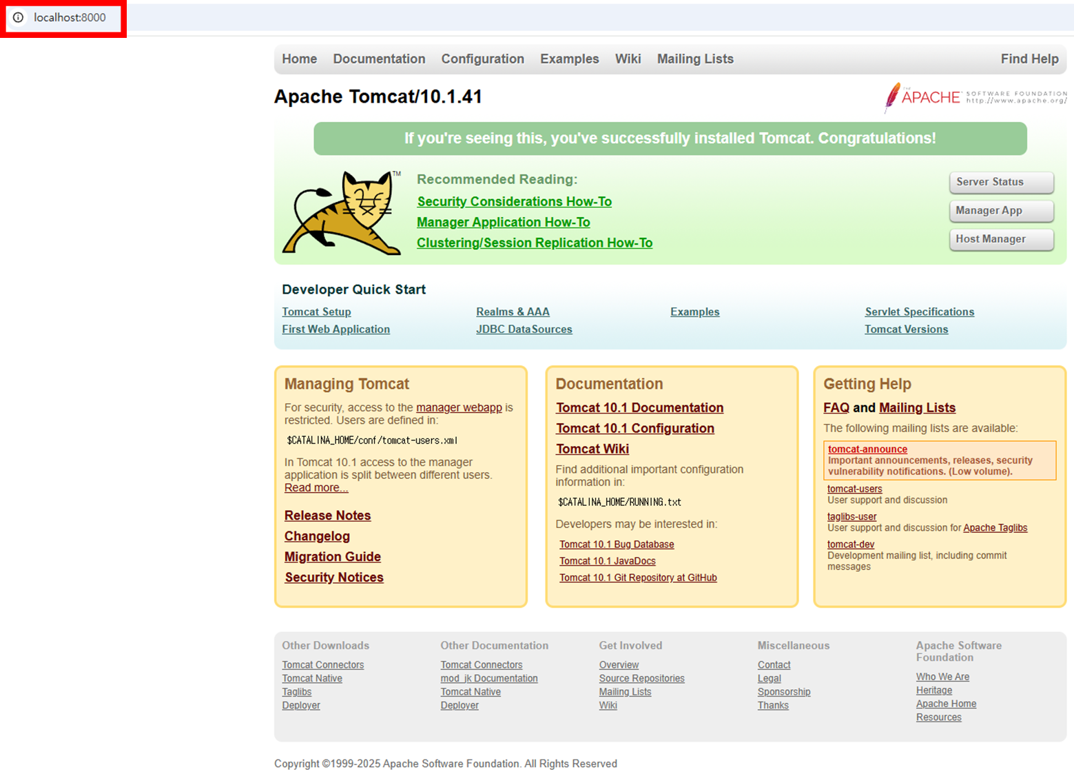Open the Release Notes link
This screenshot has width=1074, height=776.
327,515
